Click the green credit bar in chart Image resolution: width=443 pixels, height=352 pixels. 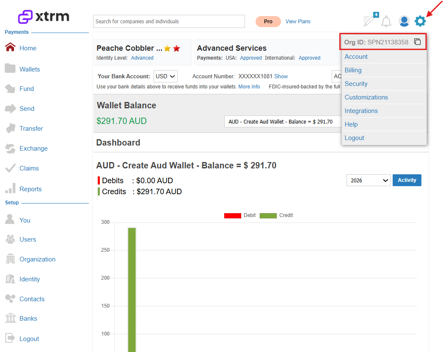(x=132, y=289)
